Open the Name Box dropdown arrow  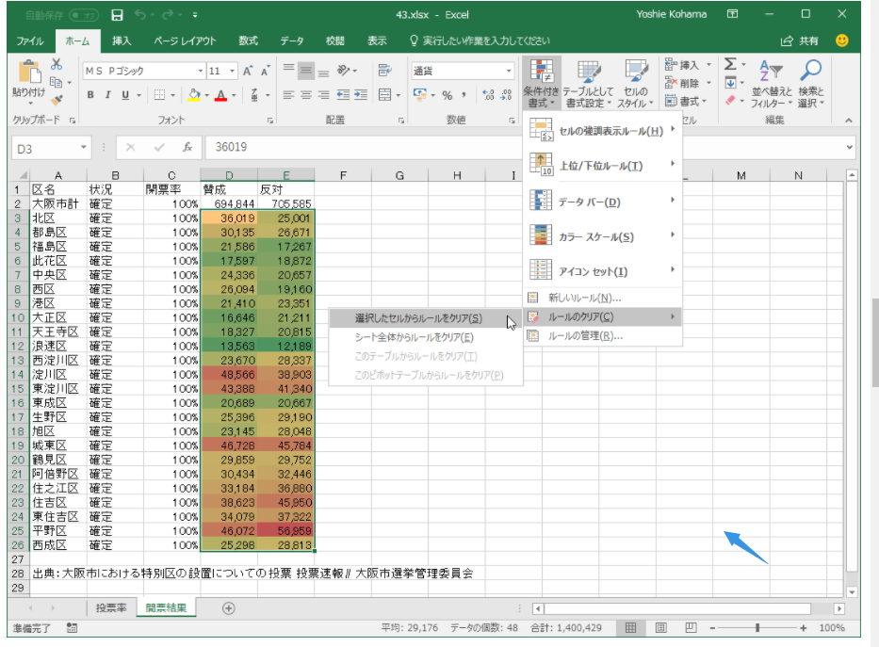(x=84, y=147)
